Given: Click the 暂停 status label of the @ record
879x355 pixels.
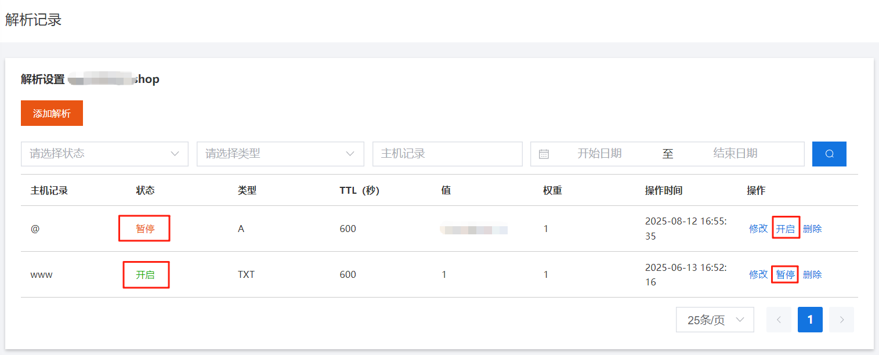Looking at the screenshot, I should [144, 229].
